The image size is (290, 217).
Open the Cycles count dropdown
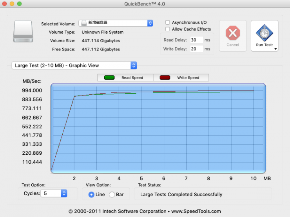[x=64, y=193]
